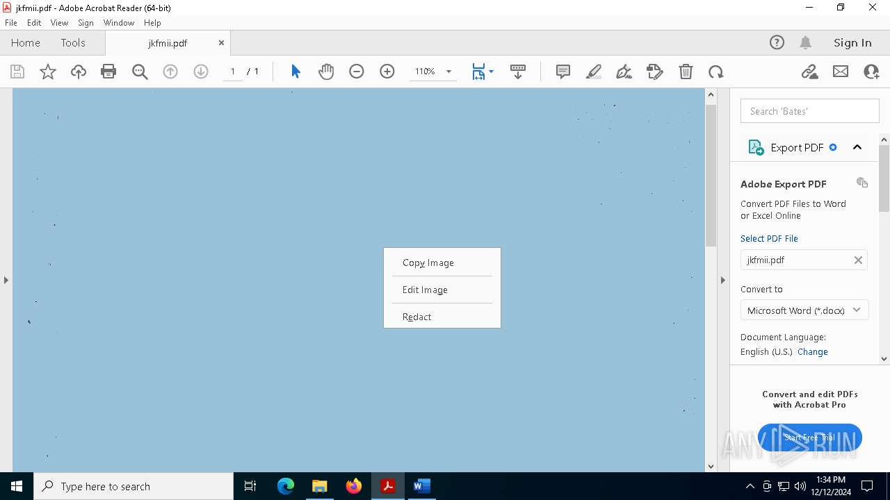Image resolution: width=890 pixels, height=500 pixels.
Task: Clear selected file jkfmii.pdf
Action: [858, 260]
